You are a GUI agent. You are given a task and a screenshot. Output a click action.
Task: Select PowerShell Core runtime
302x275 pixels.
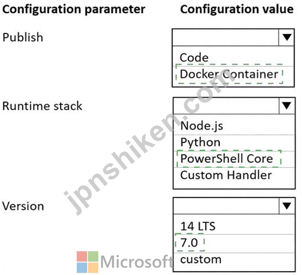226,159
